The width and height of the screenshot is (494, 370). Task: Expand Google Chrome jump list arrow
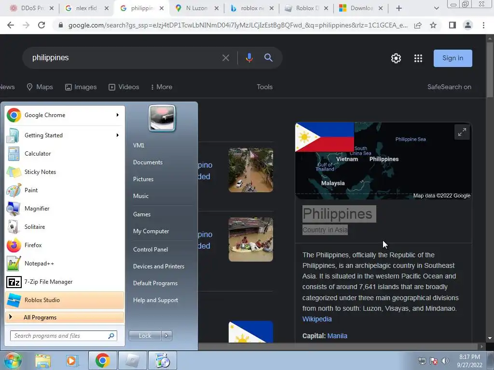pos(118,115)
